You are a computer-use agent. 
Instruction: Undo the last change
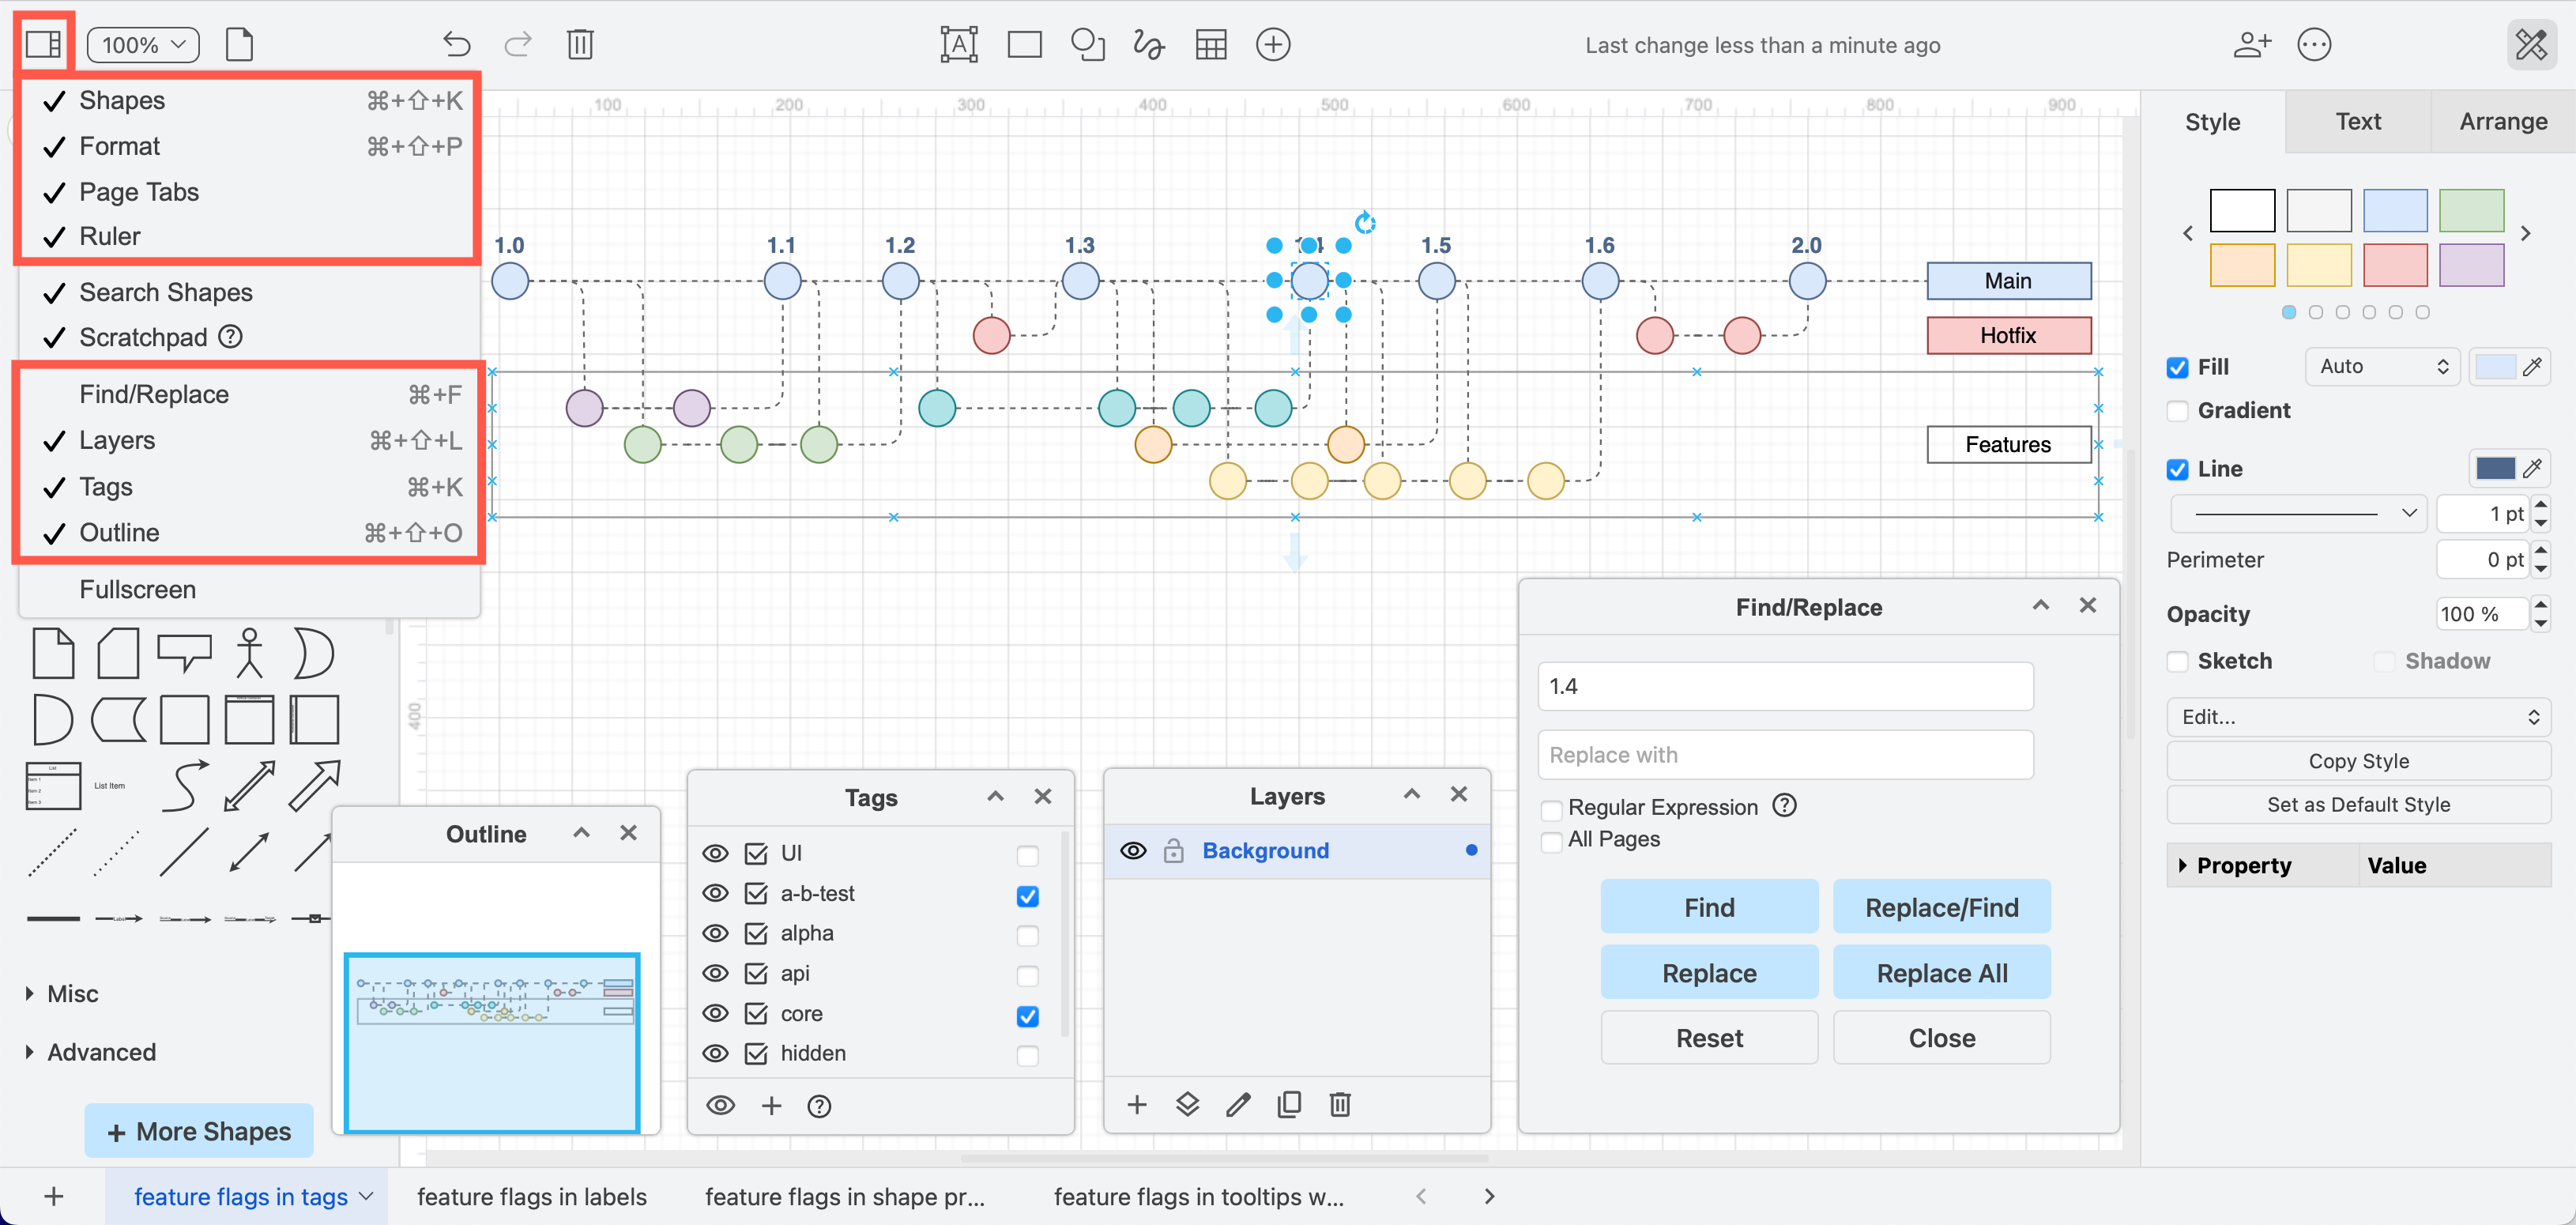tap(456, 44)
